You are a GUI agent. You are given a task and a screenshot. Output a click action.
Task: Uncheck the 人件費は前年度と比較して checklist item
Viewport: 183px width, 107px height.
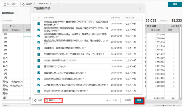tap(39, 85)
